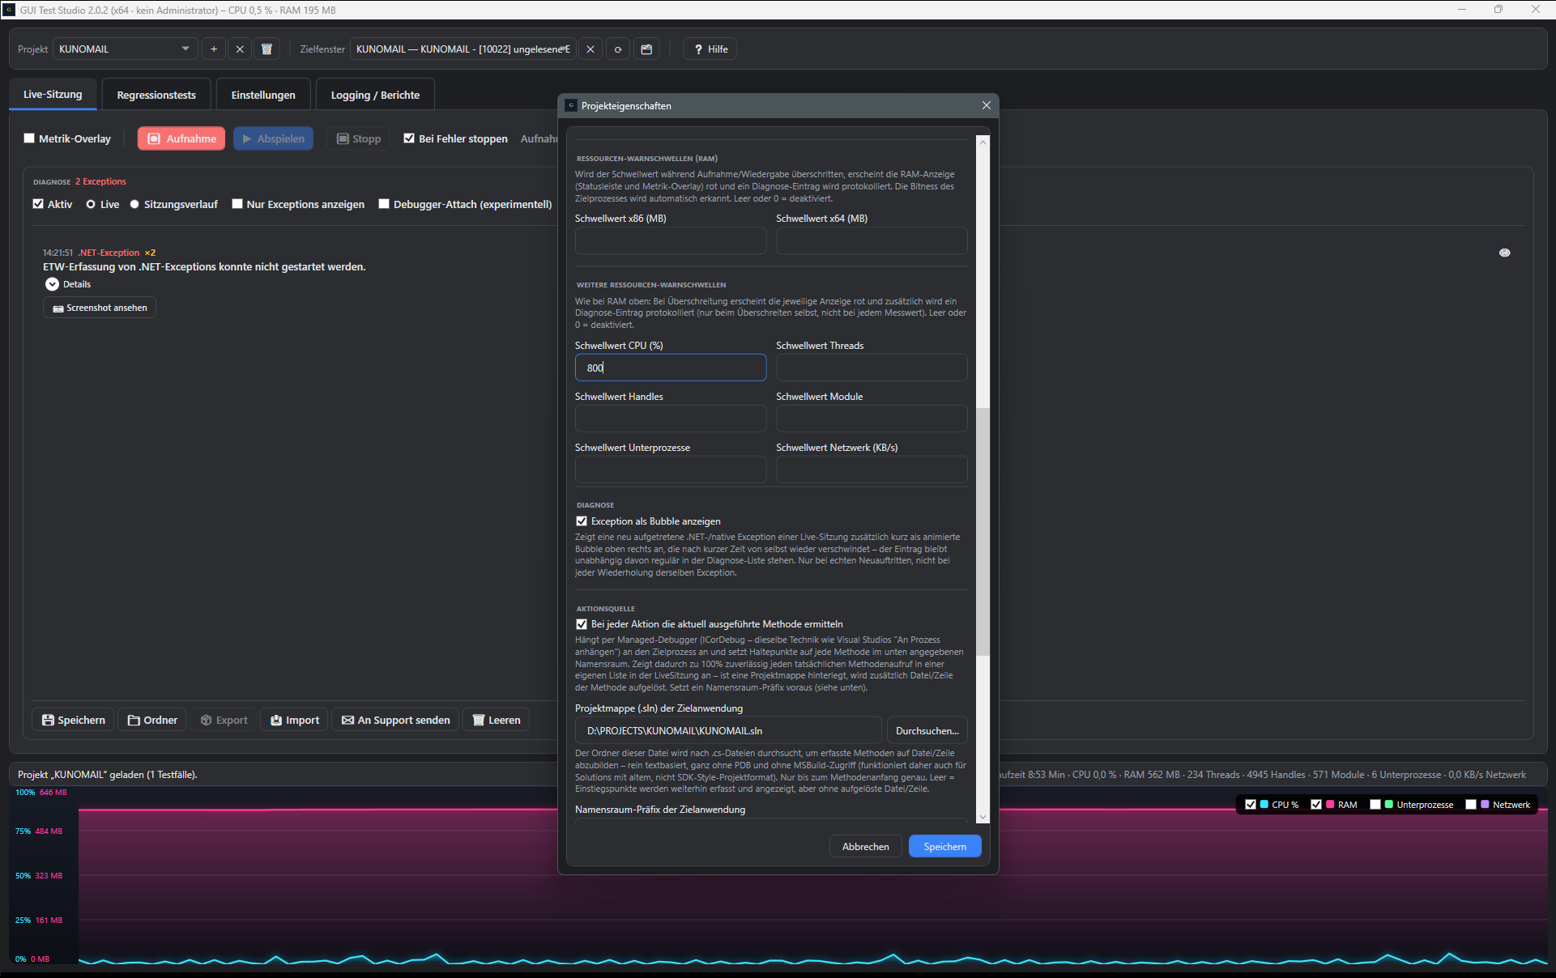
Task: Click the Import button
Action: click(294, 720)
